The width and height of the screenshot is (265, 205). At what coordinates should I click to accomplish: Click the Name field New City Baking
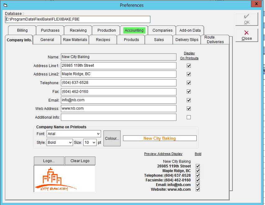click(x=119, y=57)
